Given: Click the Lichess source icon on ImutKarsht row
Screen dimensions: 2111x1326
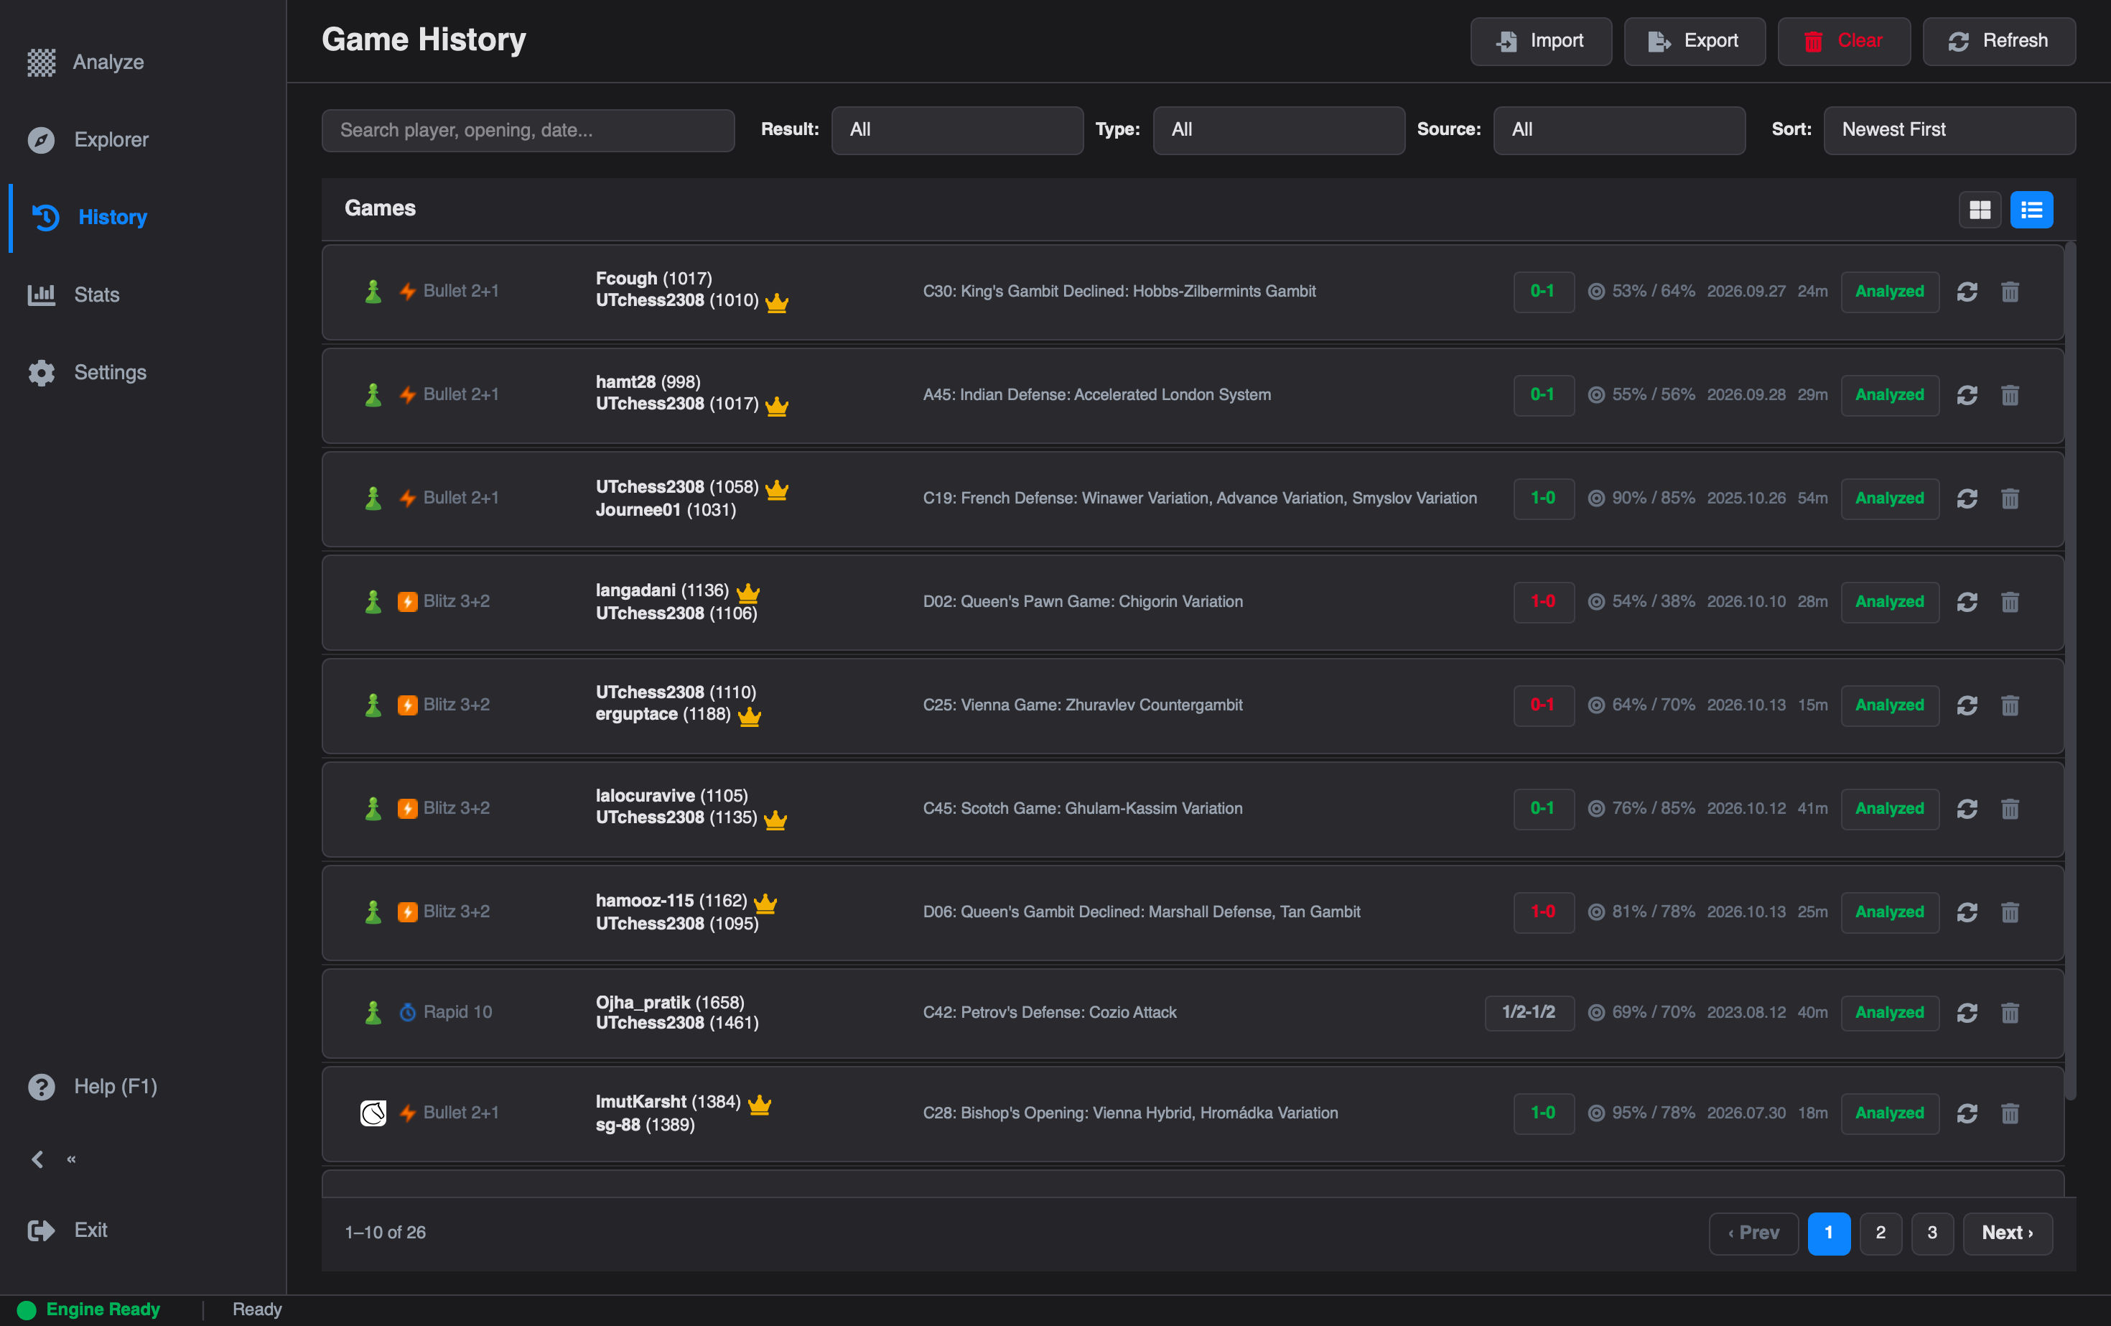Looking at the screenshot, I should point(373,1113).
